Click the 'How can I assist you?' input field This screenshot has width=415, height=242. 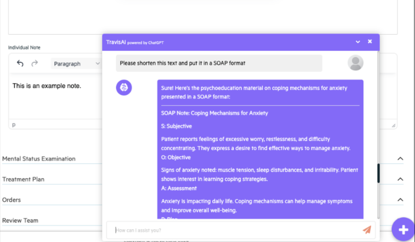[x=216, y=230]
